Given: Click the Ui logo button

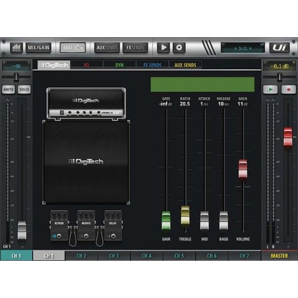Looking at the screenshot, I should pyautogui.click(x=279, y=48).
